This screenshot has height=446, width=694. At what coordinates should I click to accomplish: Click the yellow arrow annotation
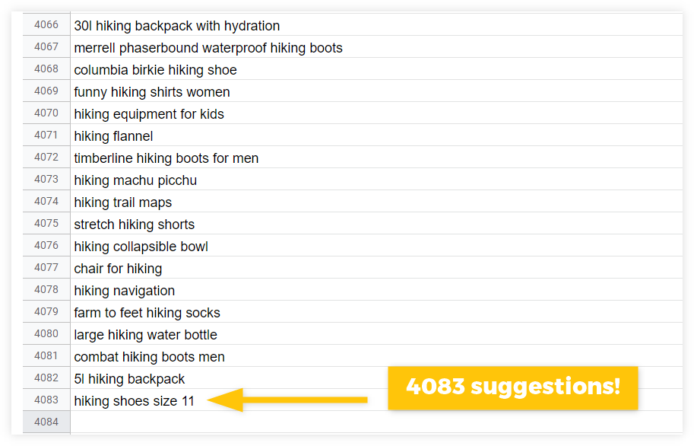(287, 400)
